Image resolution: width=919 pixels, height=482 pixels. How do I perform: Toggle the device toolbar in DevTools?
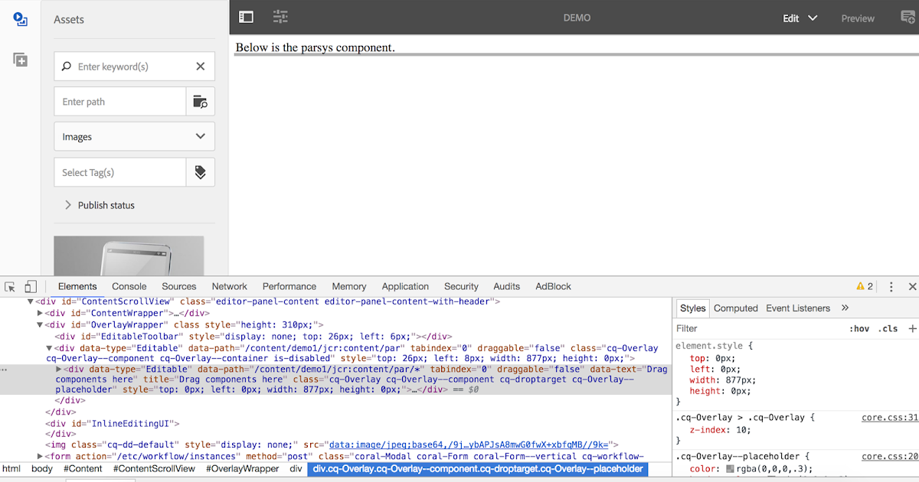[31, 285]
